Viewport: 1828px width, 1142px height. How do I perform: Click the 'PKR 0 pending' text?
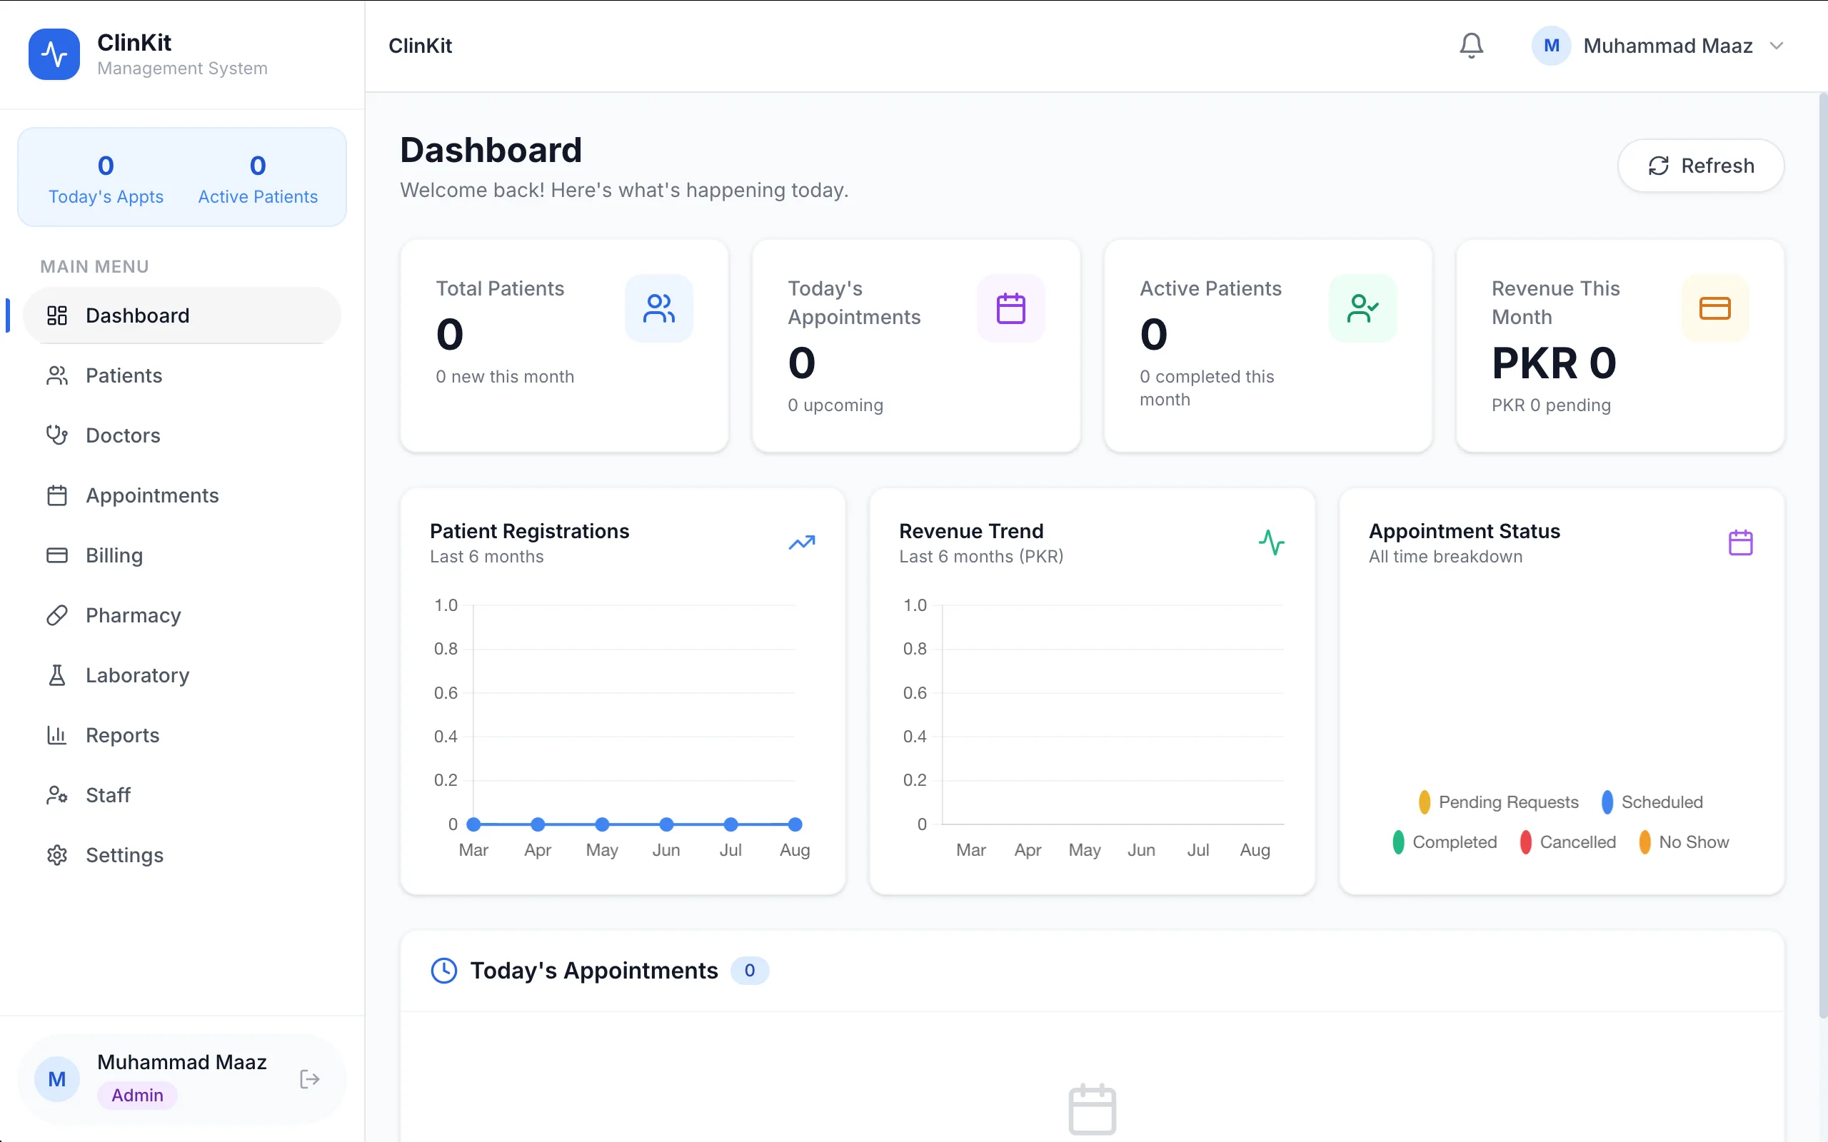click(x=1551, y=405)
